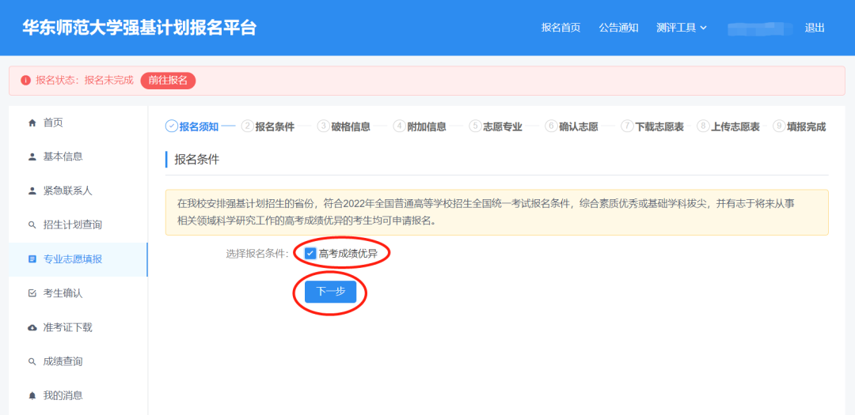Screen dimensions: 855x415
Task: Click 退出 to log out
Action: click(815, 28)
